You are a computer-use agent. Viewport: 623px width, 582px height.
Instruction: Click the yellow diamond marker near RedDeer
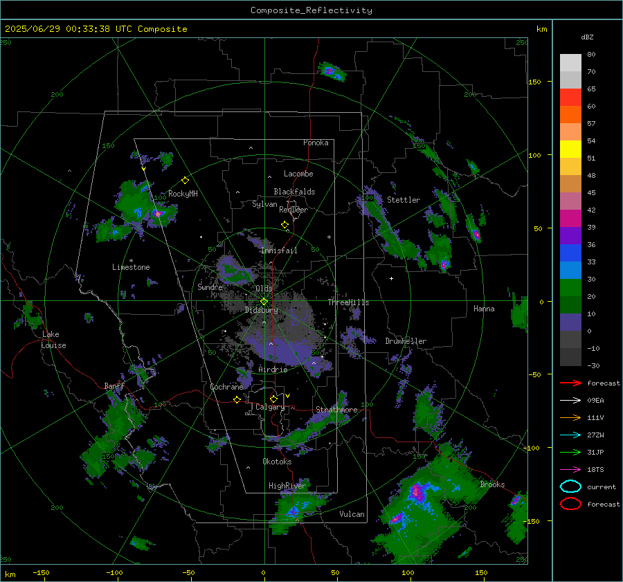(285, 225)
